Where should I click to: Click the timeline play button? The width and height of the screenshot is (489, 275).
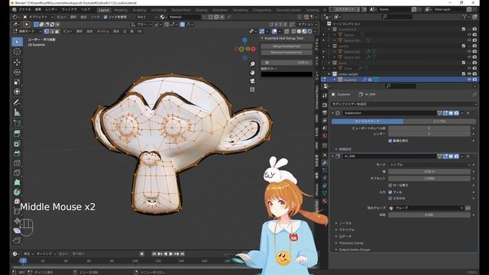click(171, 254)
